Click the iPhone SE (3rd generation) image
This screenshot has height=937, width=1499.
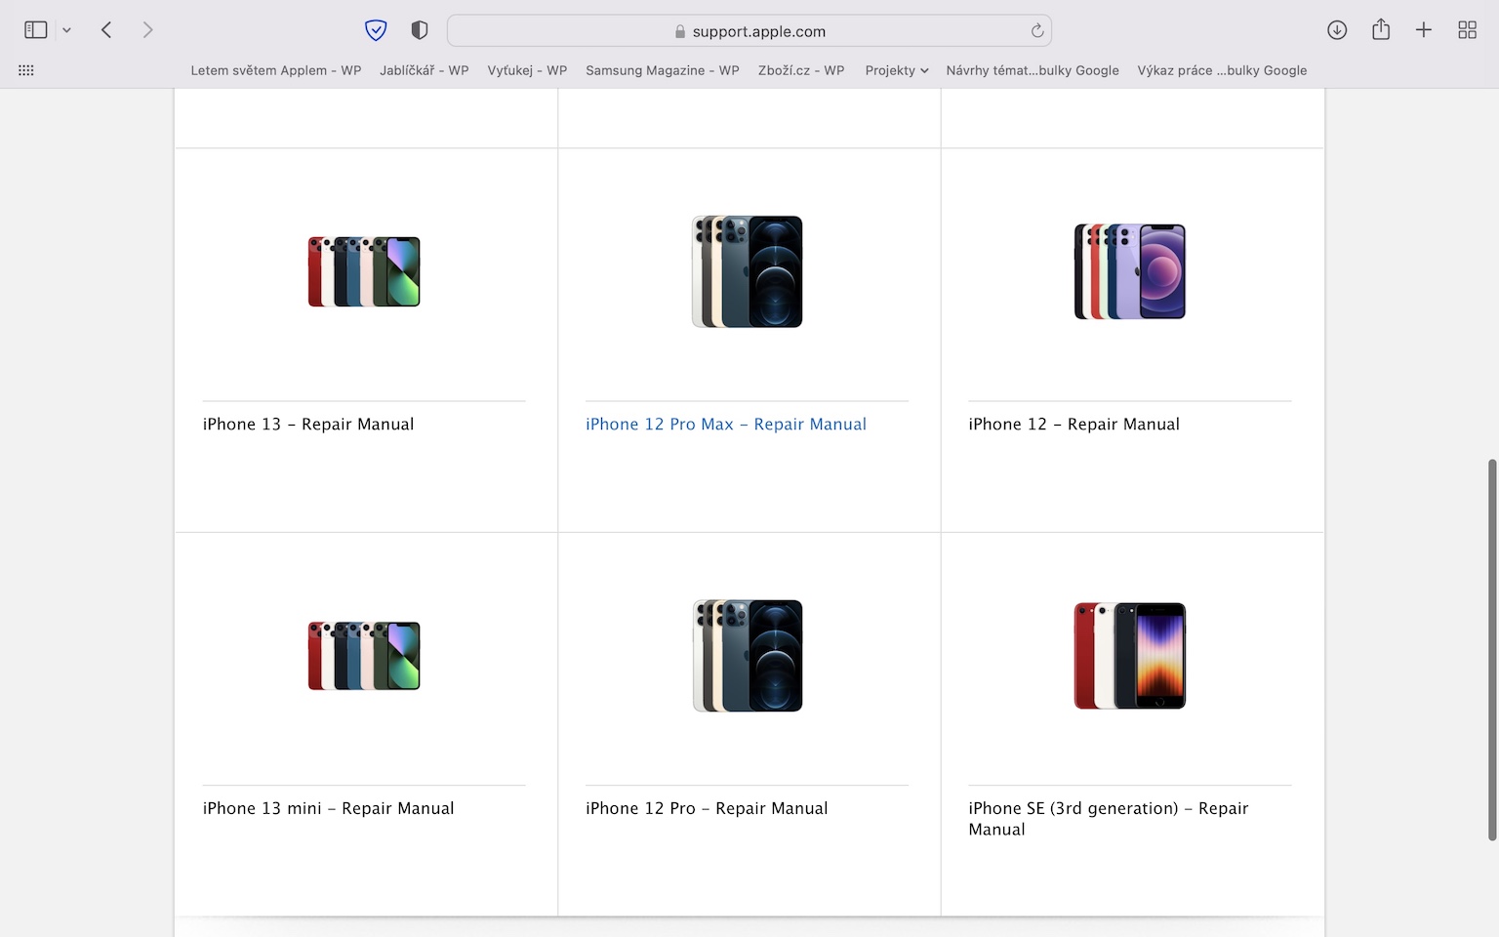[x=1130, y=656]
